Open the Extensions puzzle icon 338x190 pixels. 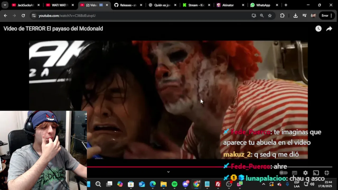(282, 16)
